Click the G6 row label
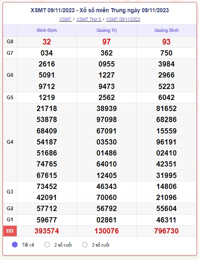 pos(10,75)
